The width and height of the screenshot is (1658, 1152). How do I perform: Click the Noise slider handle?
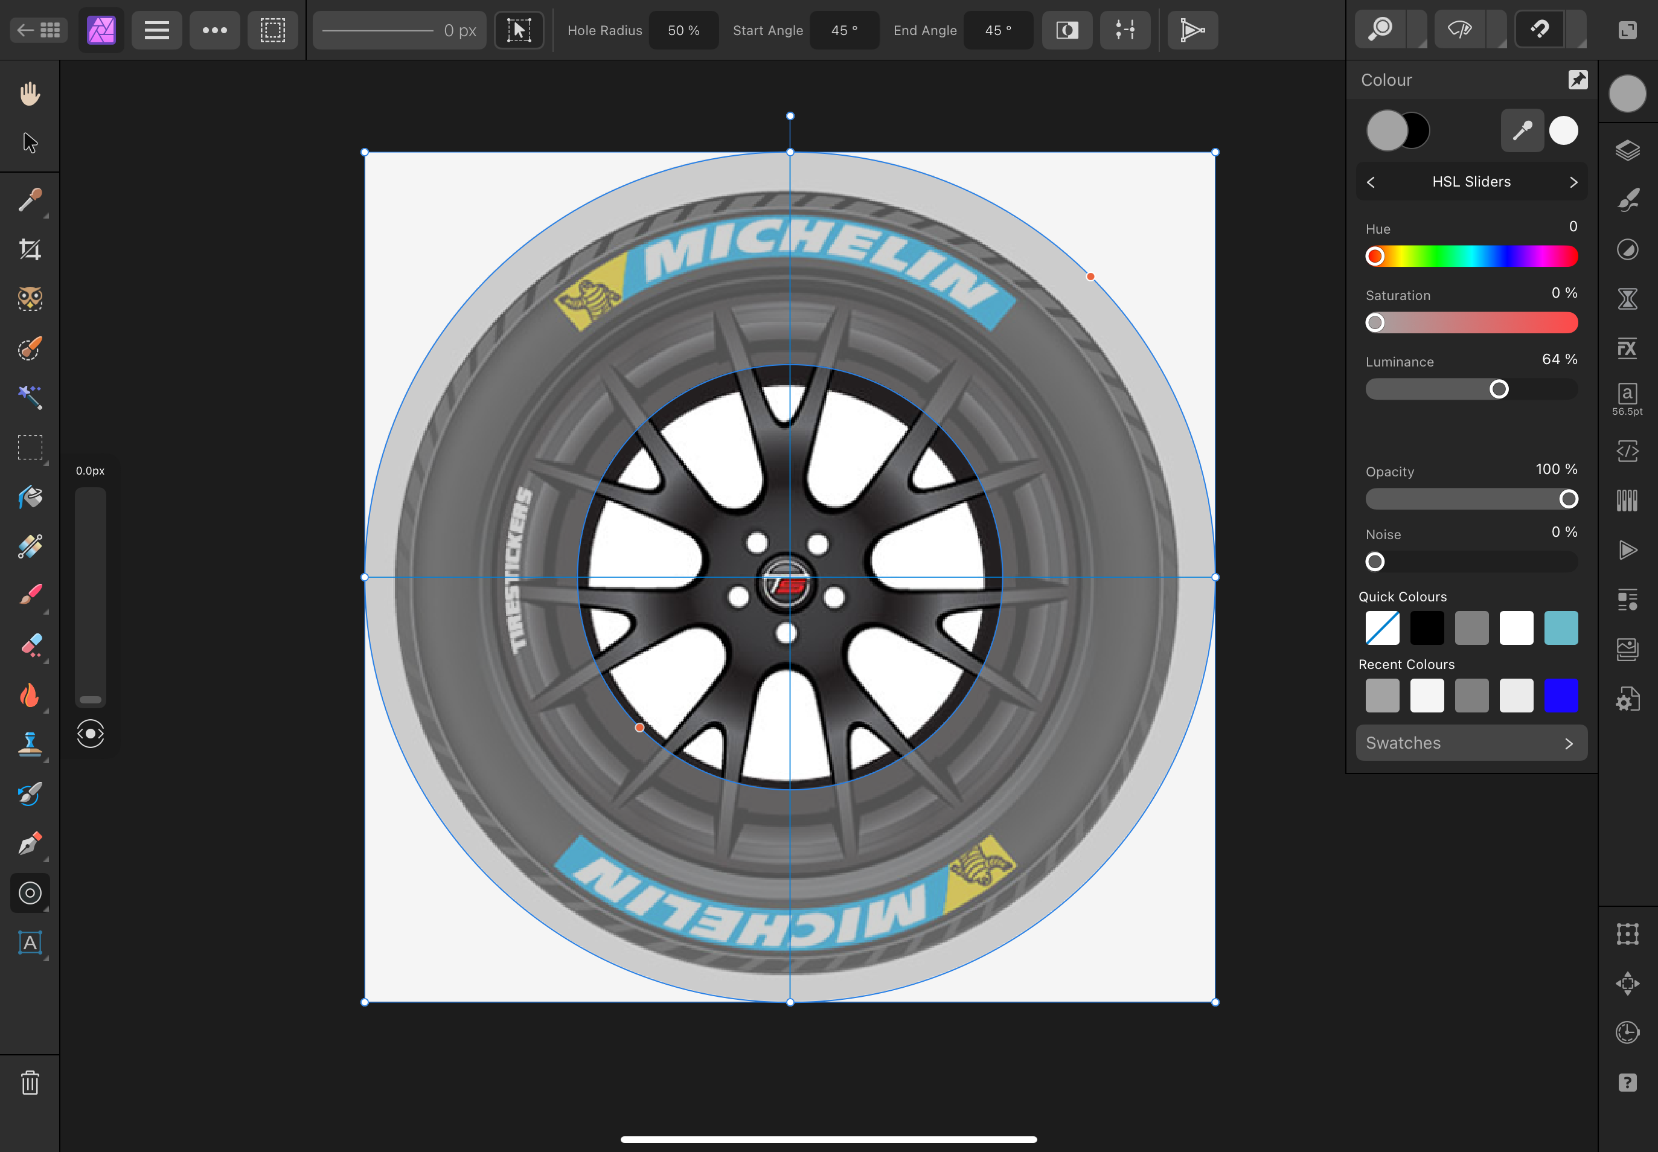[1375, 562]
